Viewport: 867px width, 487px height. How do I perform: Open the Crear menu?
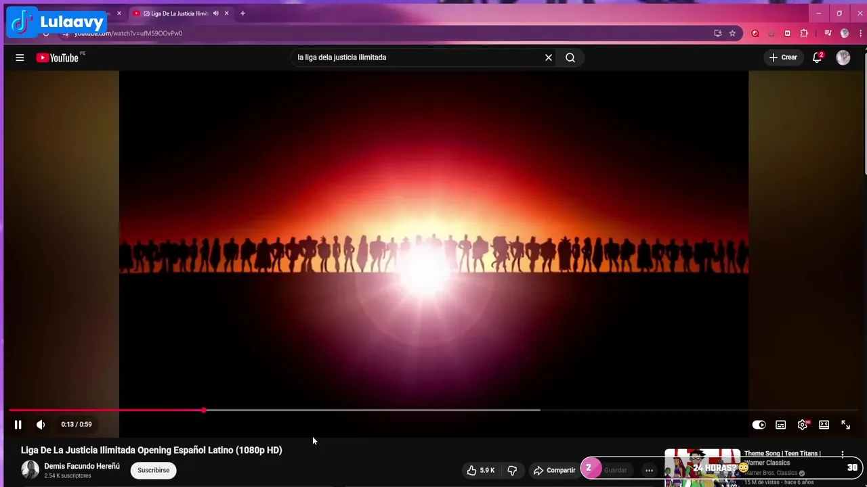click(783, 57)
